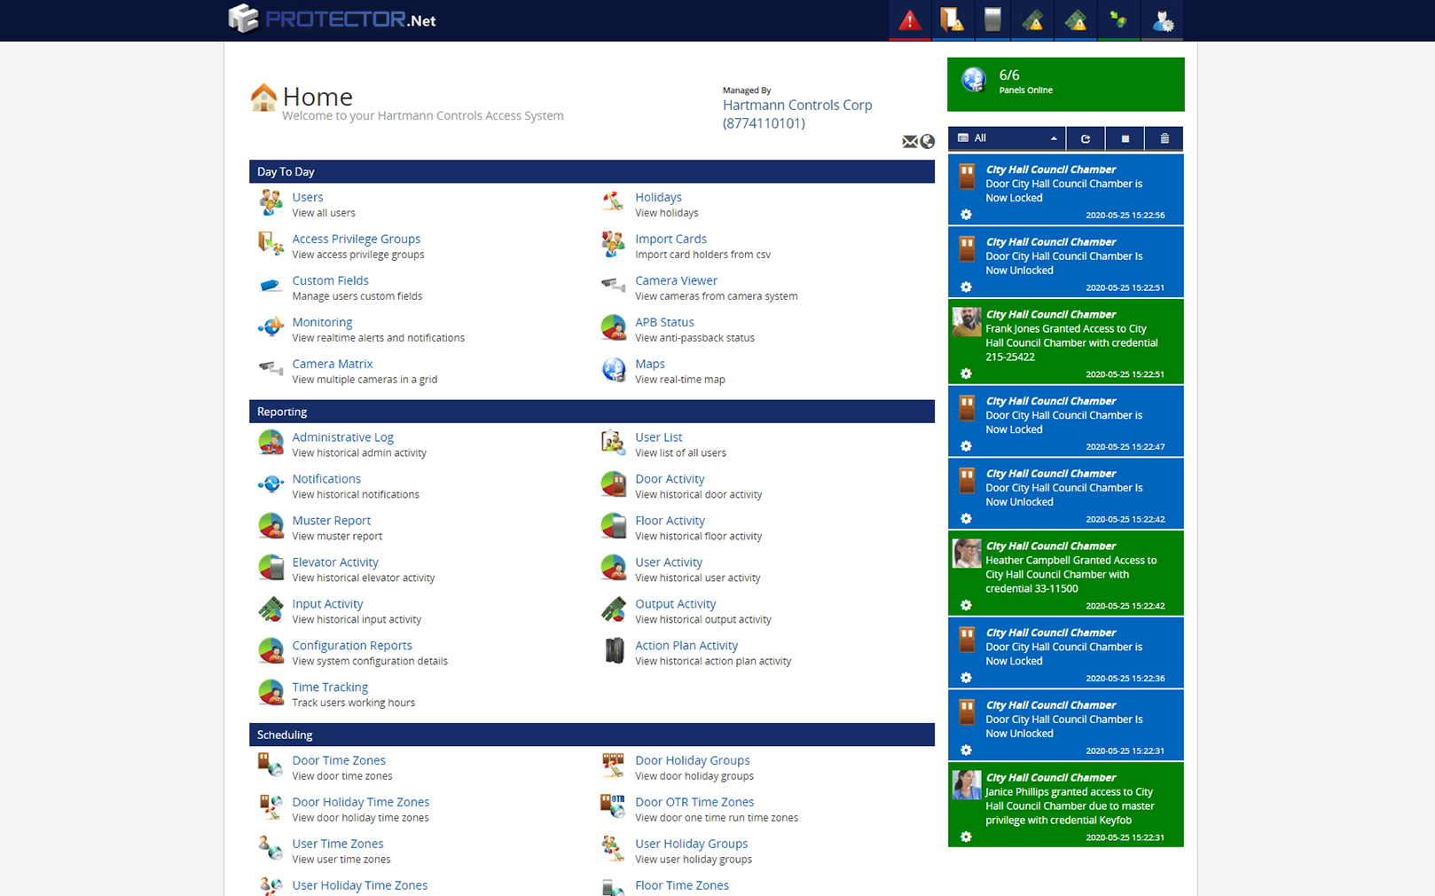Screen dimensions: 1435x896
Task: Open Camera Viewer page
Action: click(x=676, y=280)
